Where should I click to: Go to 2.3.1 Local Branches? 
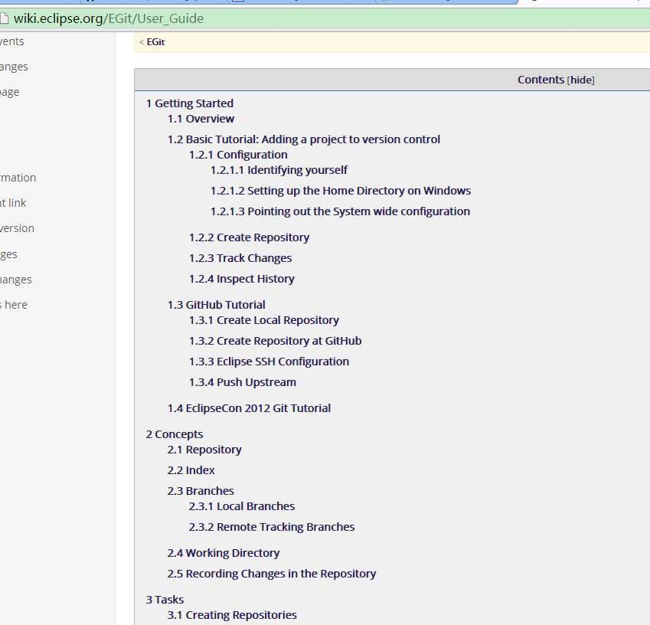tap(241, 506)
